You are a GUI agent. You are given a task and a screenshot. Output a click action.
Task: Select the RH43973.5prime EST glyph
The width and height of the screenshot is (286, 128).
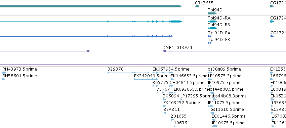tap(4, 73)
